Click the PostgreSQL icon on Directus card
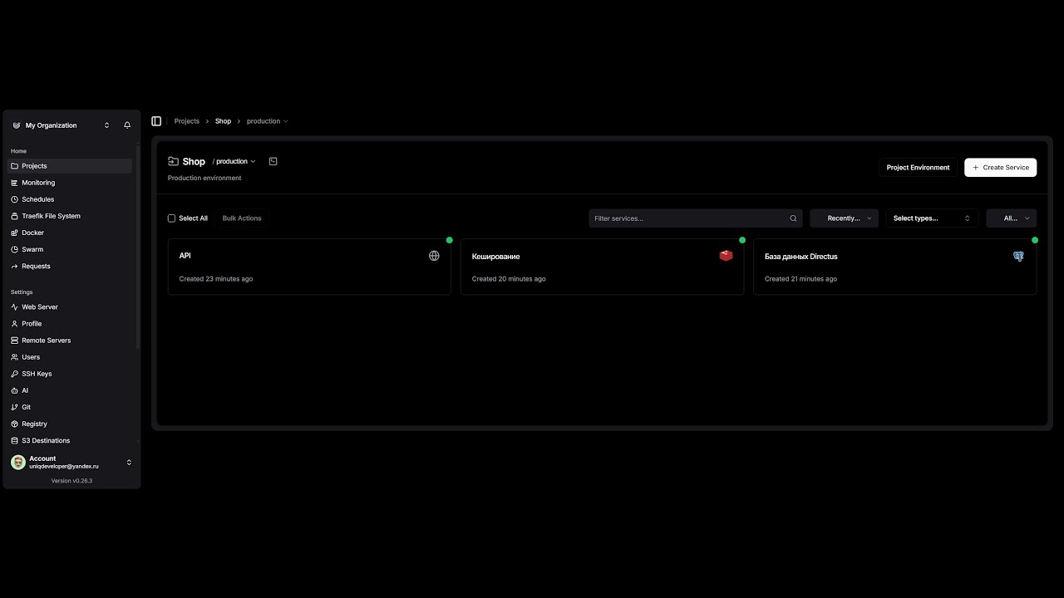Viewport: 1064px width, 598px height. (1019, 257)
